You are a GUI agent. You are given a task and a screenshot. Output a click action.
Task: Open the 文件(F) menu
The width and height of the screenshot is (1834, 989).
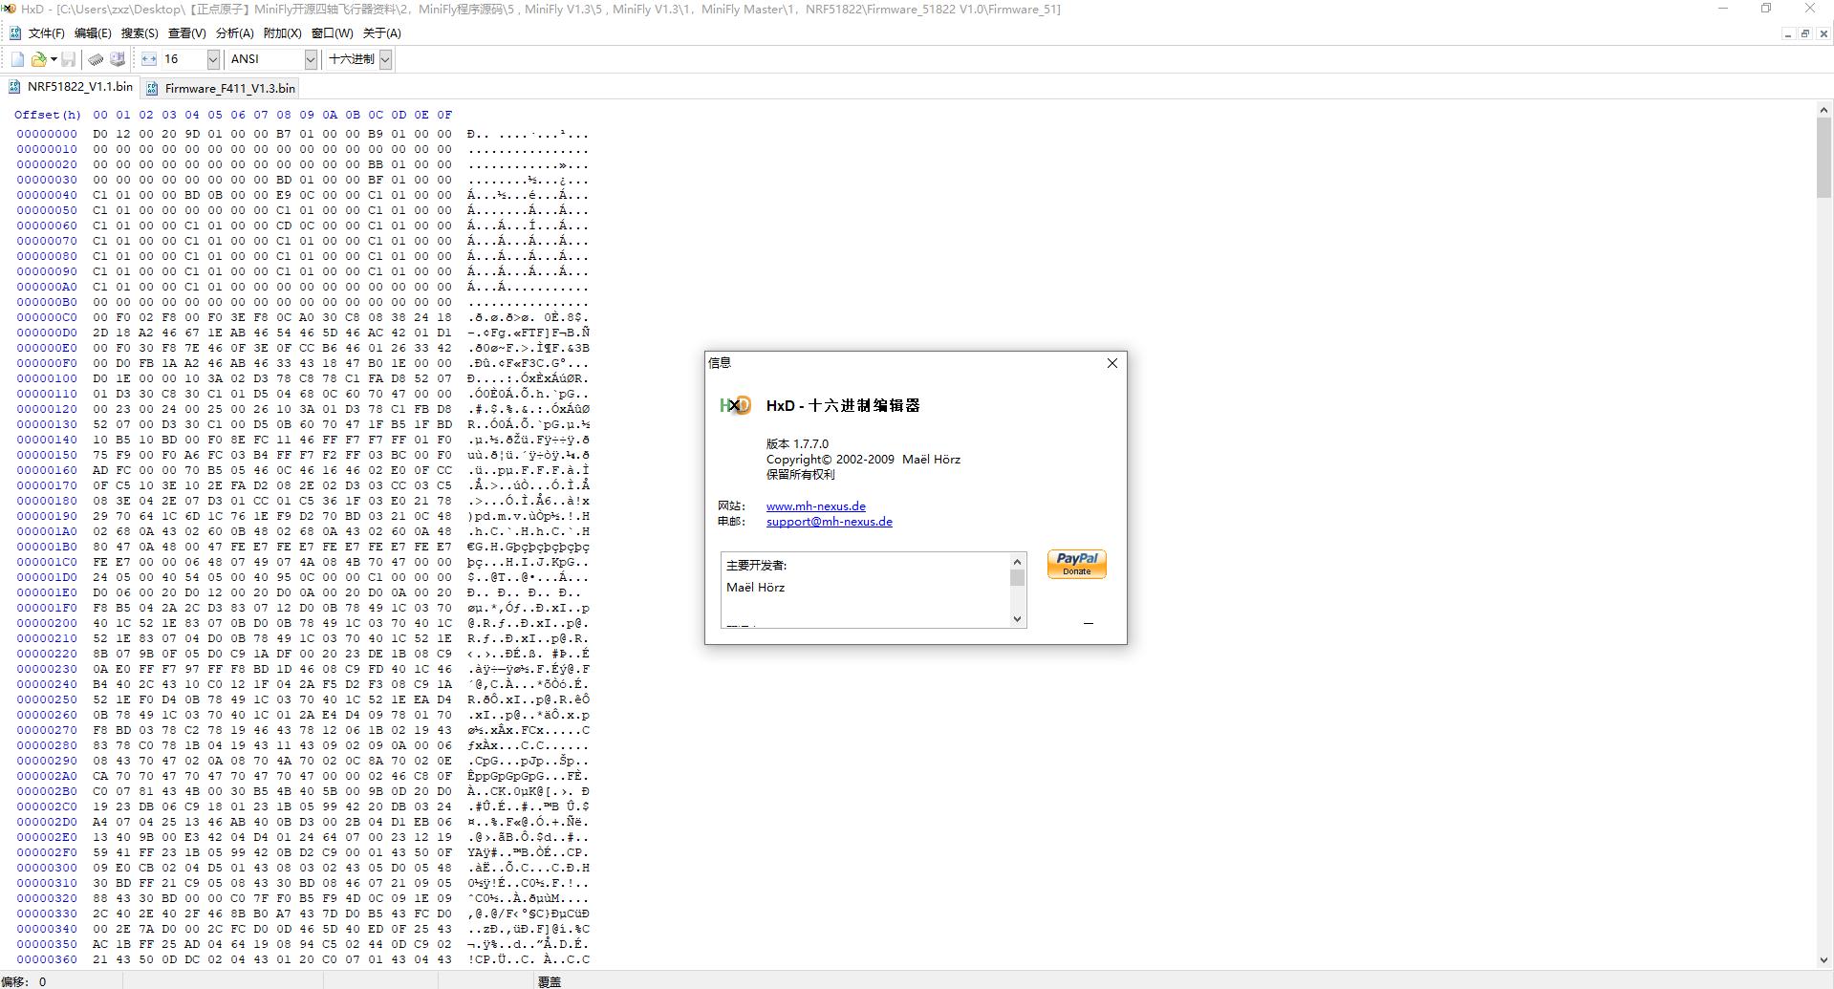coord(46,33)
